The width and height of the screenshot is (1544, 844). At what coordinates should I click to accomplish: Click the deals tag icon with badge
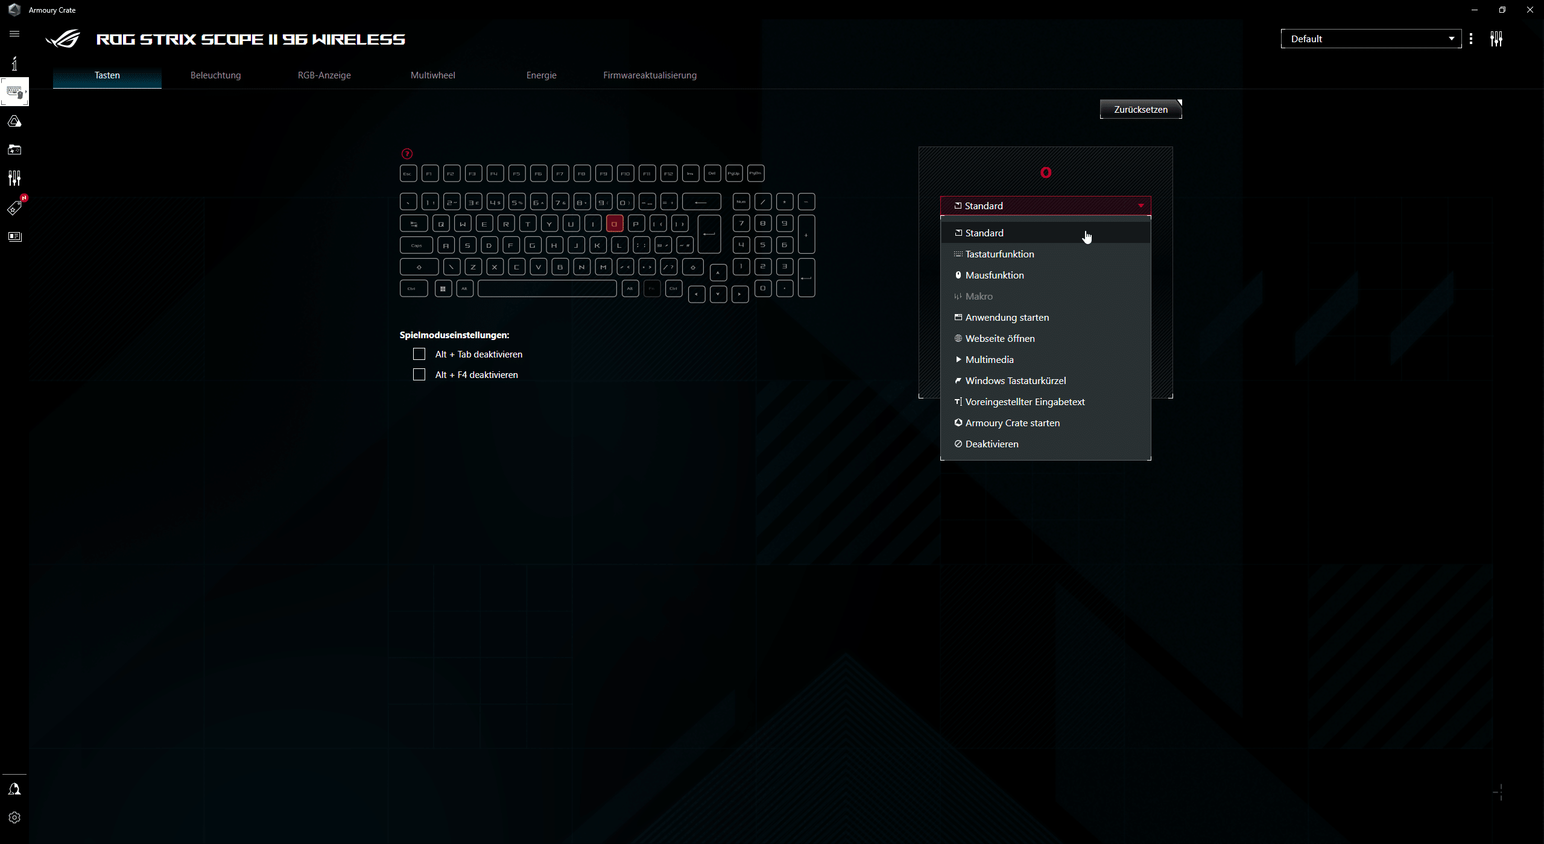pyautogui.click(x=14, y=208)
